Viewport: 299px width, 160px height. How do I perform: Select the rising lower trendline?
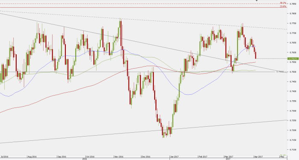144,131
